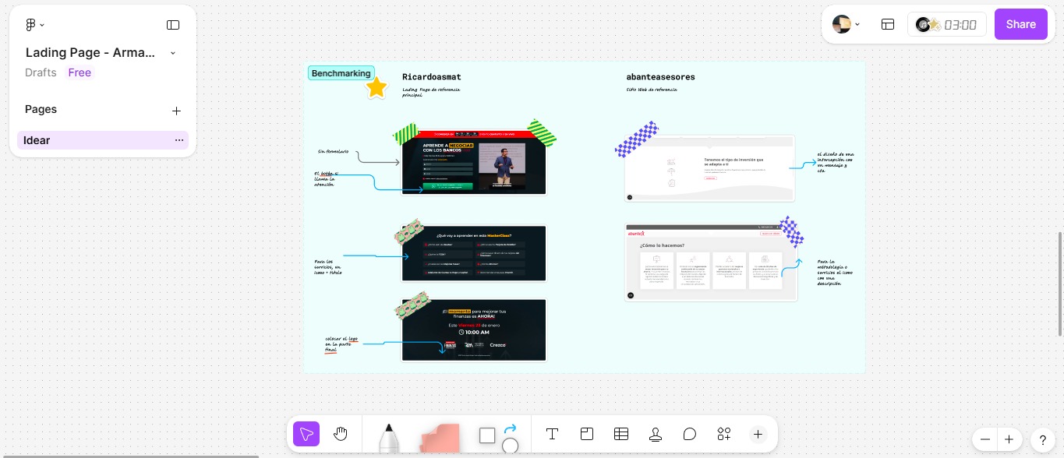Open the Free plan upgrade link
The image size is (1064, 458).
coord(80,72)
